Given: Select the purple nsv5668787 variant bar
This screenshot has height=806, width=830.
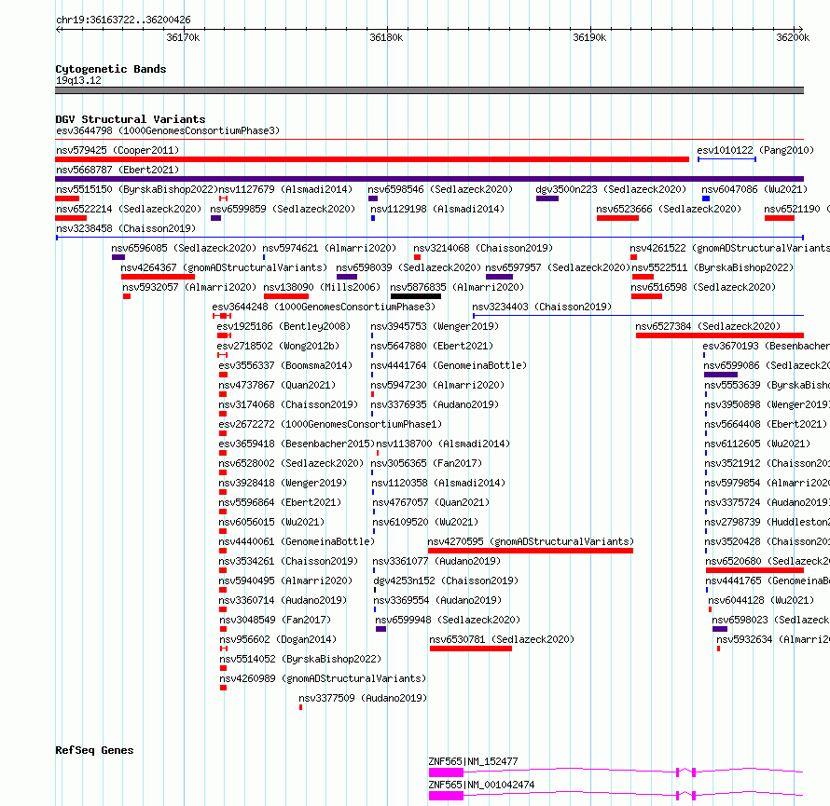Looking at the screenshot, I should pyautogui.click(x=429, y=179).
